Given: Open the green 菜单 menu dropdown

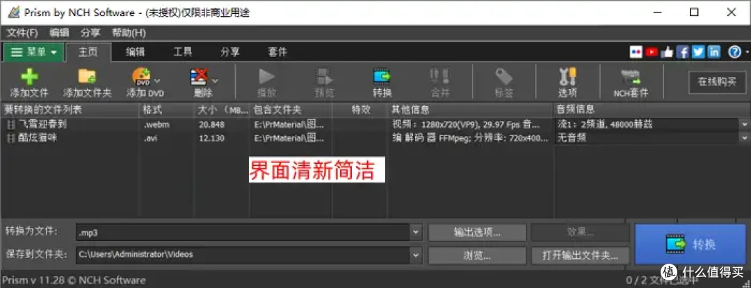Looking at the screenshot, I should (34, 52).
